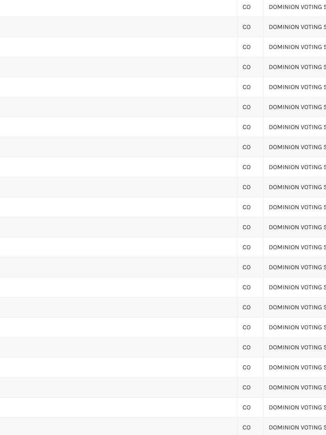
Task: Select DOMINION VOTING text in the last row
Action: click(x=295, y=427)
